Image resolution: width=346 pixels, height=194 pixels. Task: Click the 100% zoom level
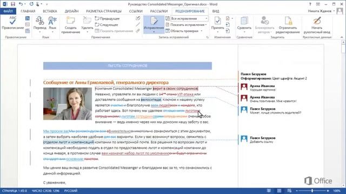tap(337, 191)
